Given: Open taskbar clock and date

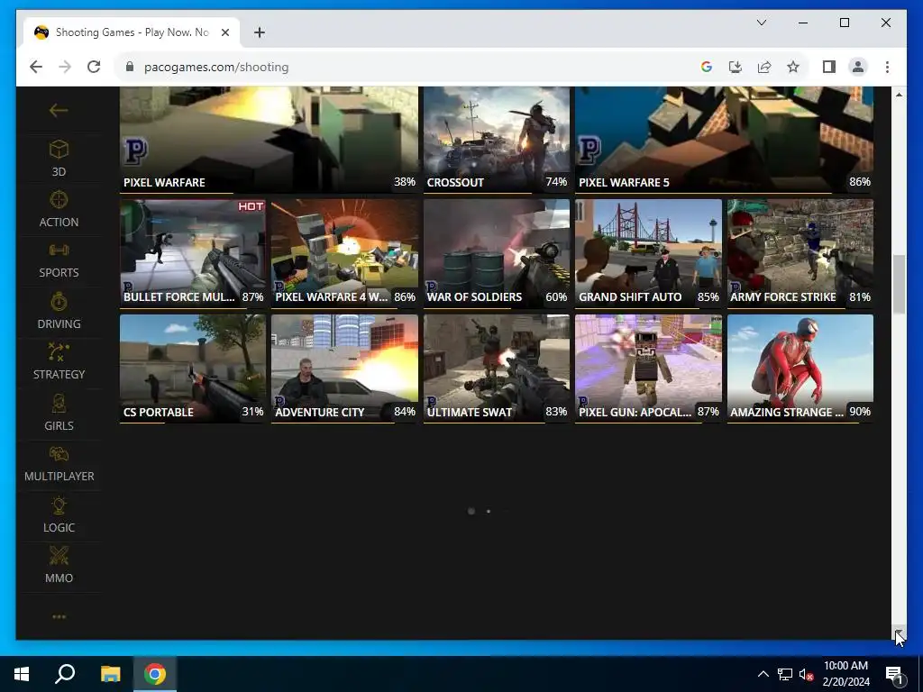Looking at the screenshot, I should [x=845, y=674].
